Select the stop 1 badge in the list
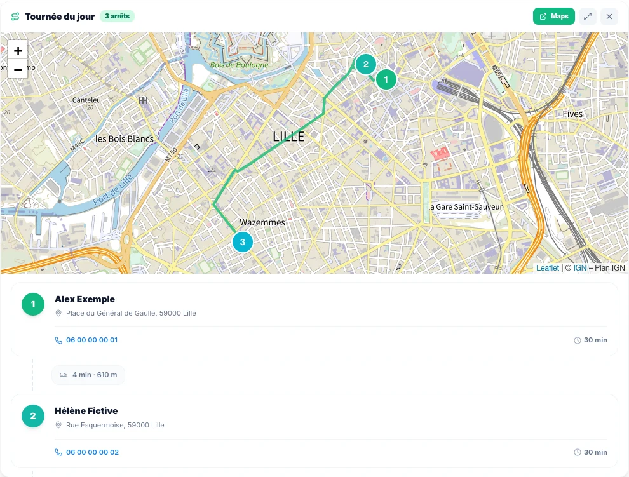 tap(33, 304)
